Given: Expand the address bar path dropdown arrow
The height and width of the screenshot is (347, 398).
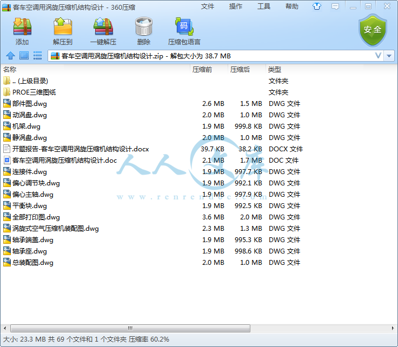Looking at the screenshot, I should [389, 56].
